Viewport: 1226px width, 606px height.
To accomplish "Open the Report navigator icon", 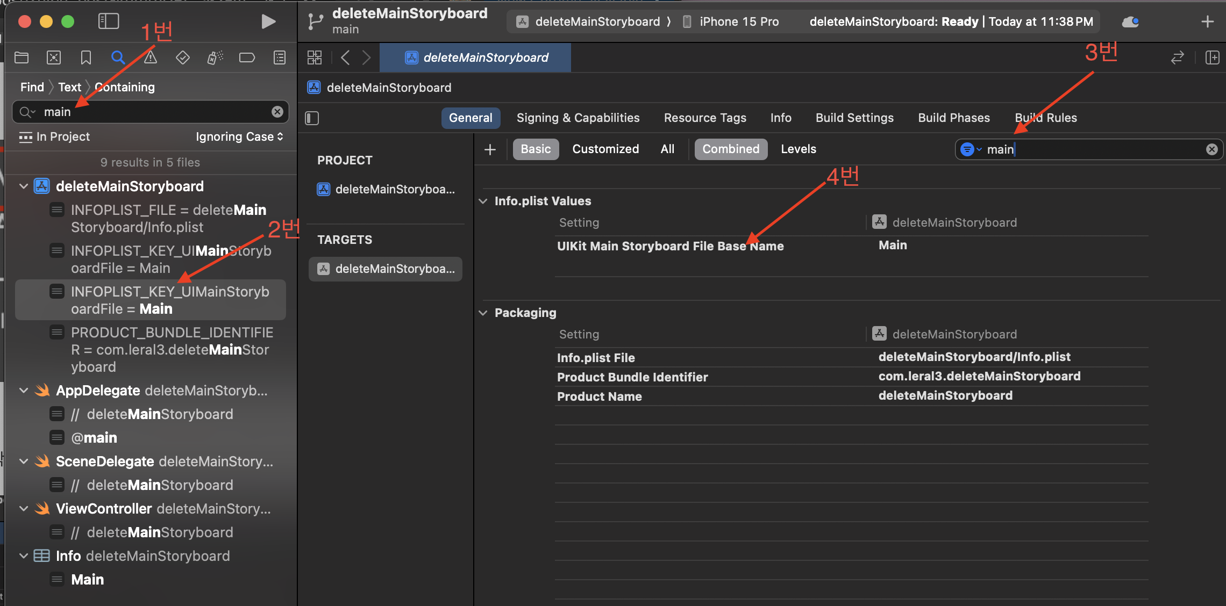I will point(280,57).
